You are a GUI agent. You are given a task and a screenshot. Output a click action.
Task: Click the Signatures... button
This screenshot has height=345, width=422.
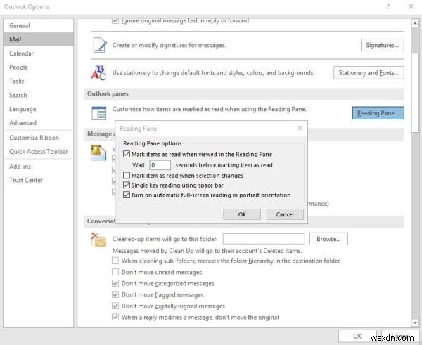point(382,45)
